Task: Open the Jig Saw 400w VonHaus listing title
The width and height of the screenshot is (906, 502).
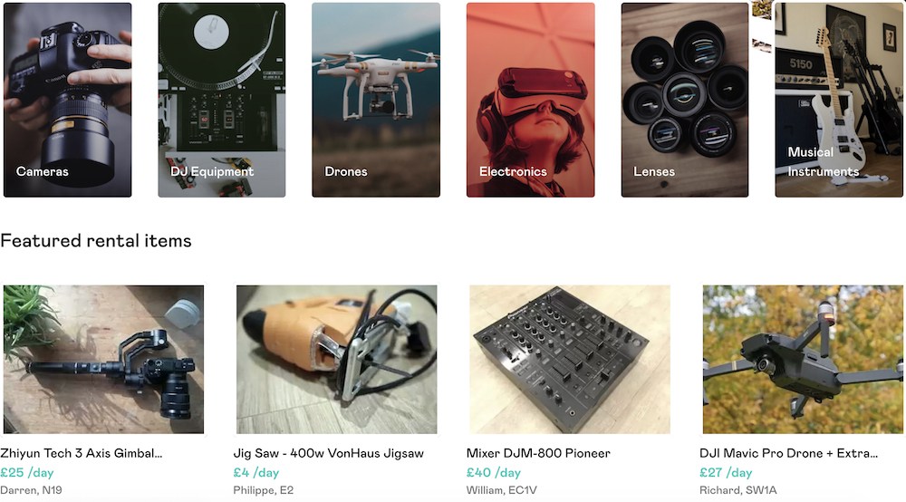Action: [x=328, y=453]
